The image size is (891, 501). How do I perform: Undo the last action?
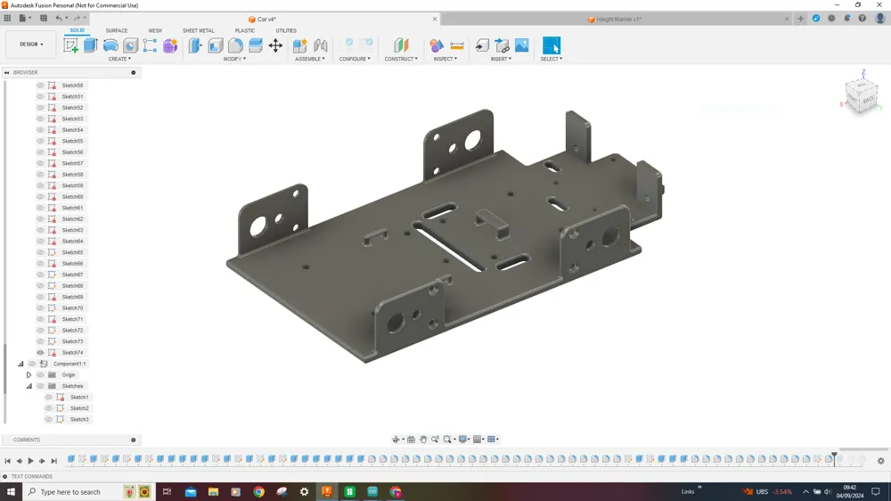[59, 18]
